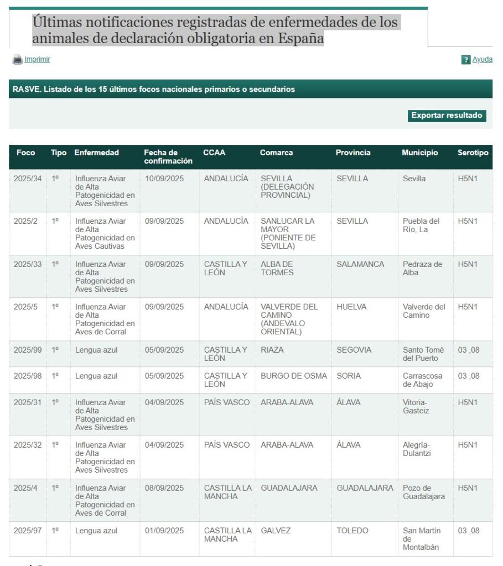Viewport: 503px width, 566px height.
Task: Click the RASVE listado section banner
Action: pos(250,89)
